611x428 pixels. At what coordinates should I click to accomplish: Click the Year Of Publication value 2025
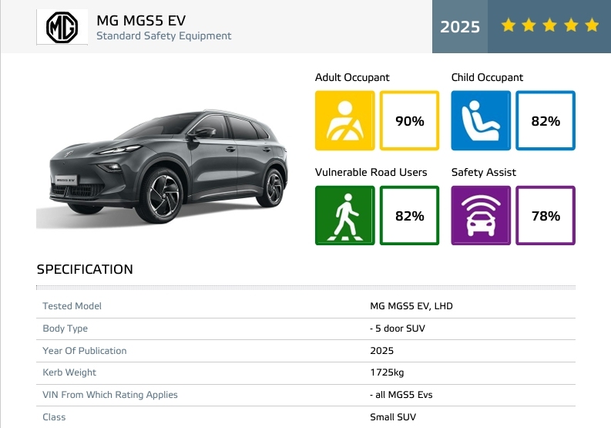[x=382, y=351]
